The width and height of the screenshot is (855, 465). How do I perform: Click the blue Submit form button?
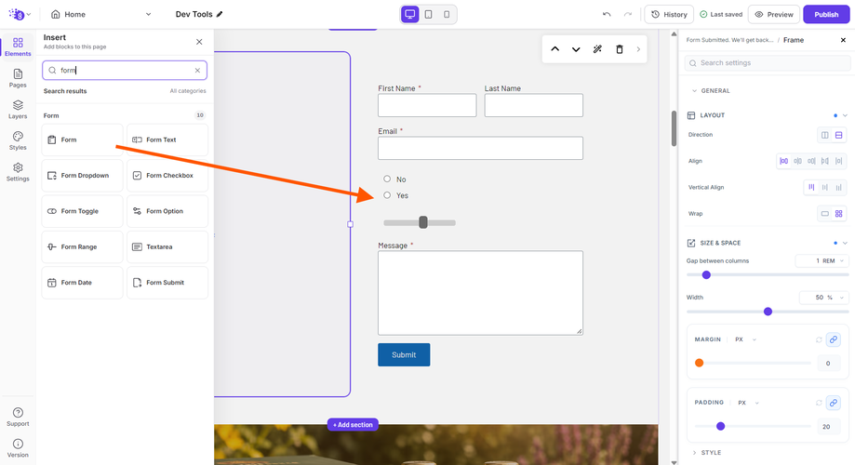tap(404, 355)
